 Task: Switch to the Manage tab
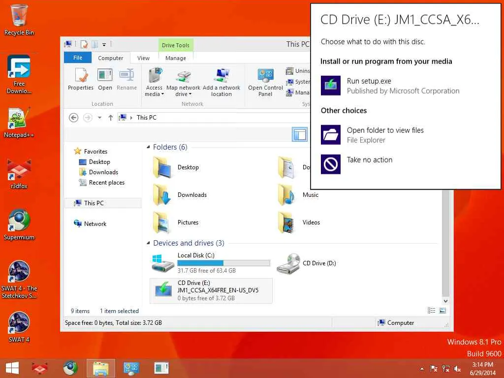[x=176, y=58]
